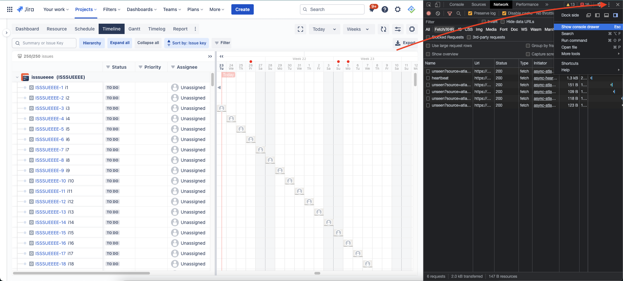
Task: Check the 3rd-party requests checkbox
Action: coord(469,37)
